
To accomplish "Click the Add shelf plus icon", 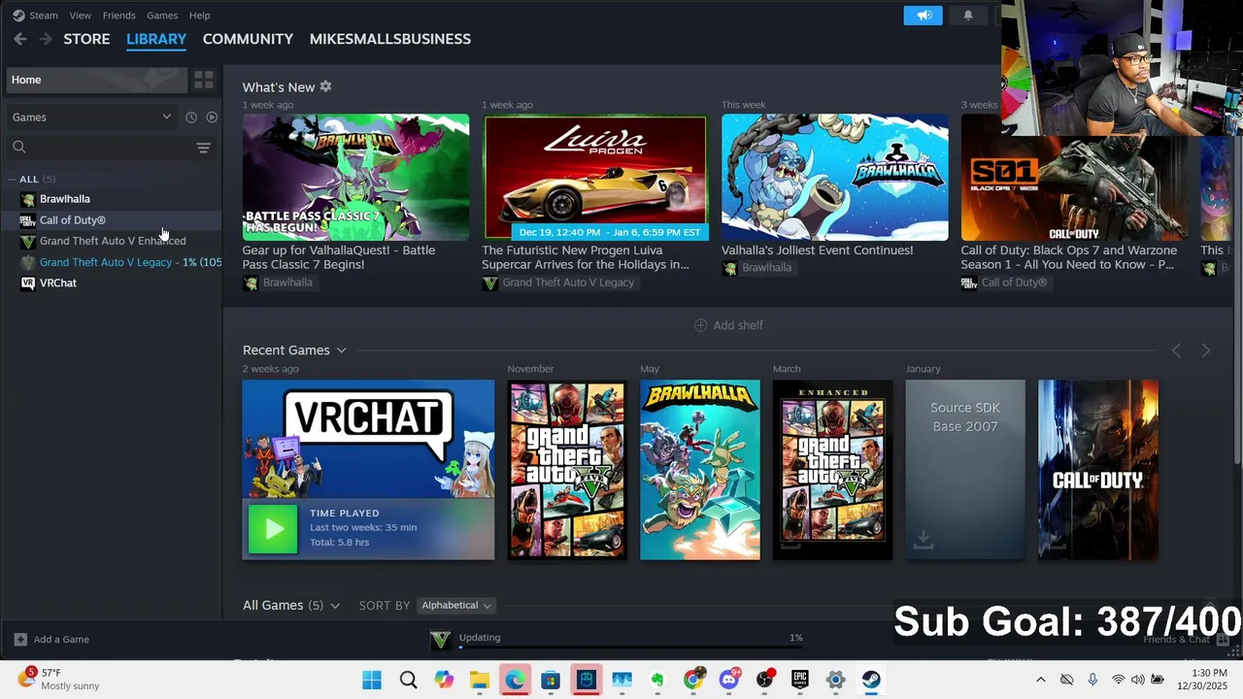I will [x=700, y=325].
